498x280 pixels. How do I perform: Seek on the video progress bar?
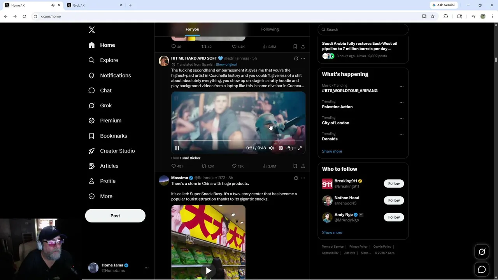[x=238, y=140]
